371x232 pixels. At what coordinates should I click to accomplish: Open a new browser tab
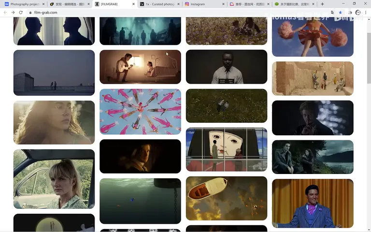coord(322,4)
